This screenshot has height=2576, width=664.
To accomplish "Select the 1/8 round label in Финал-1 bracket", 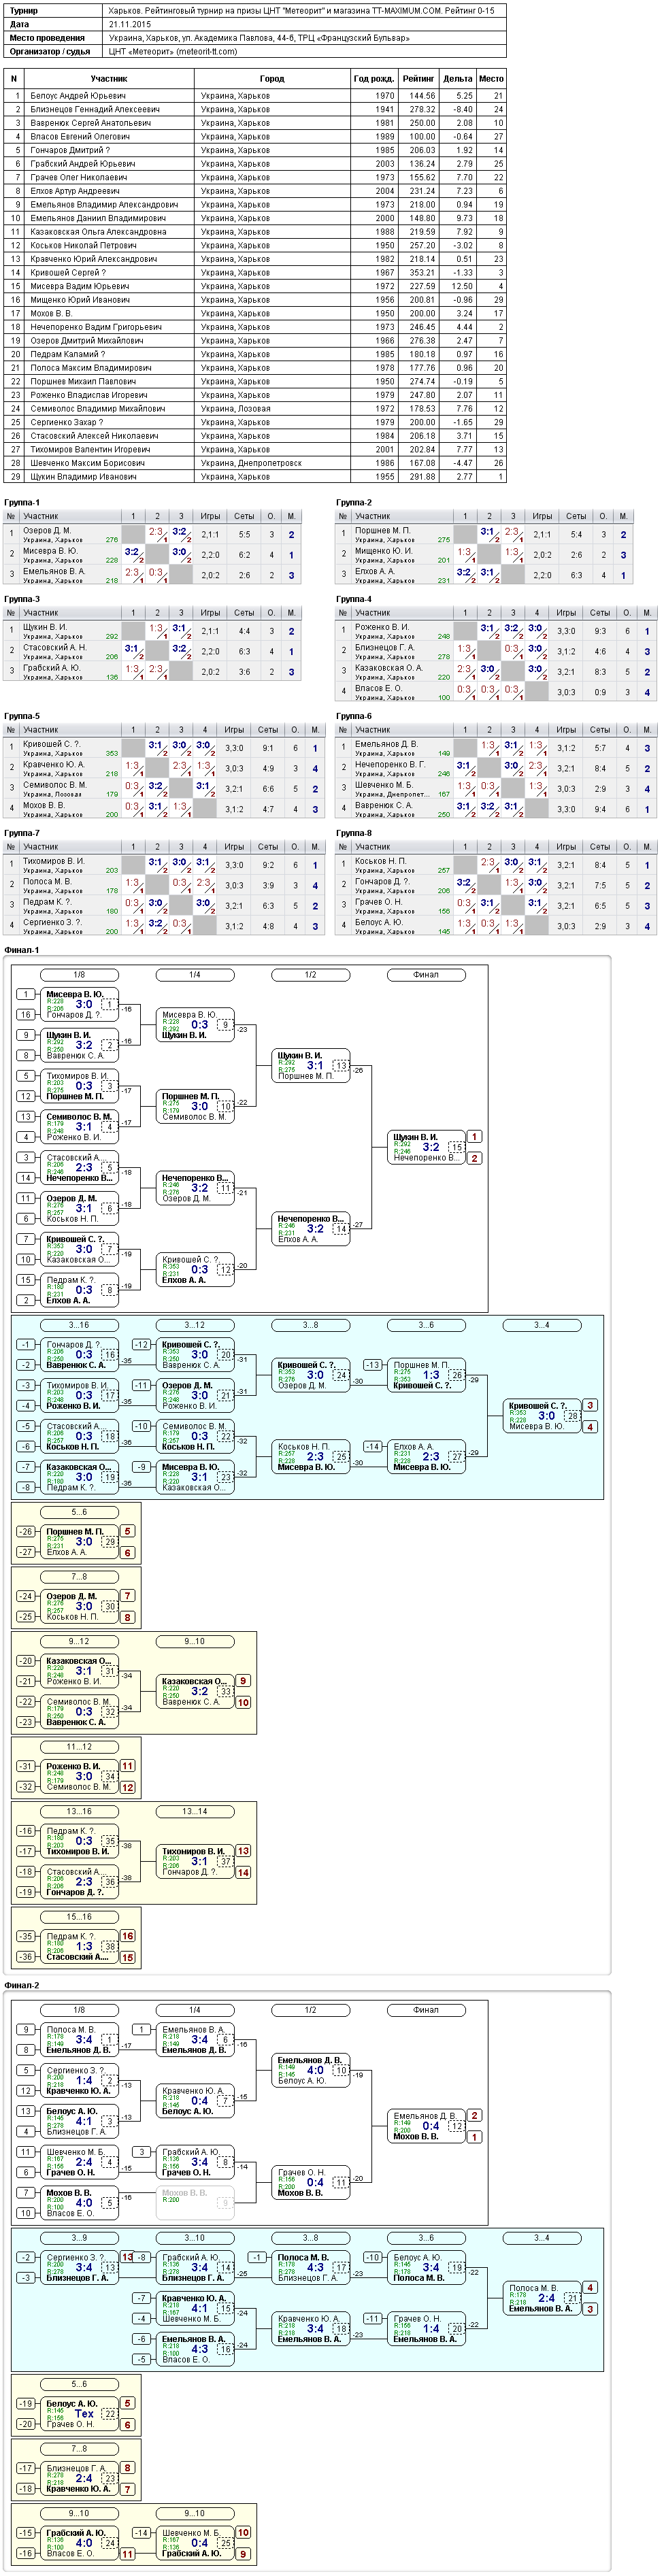I will point(79,975).
